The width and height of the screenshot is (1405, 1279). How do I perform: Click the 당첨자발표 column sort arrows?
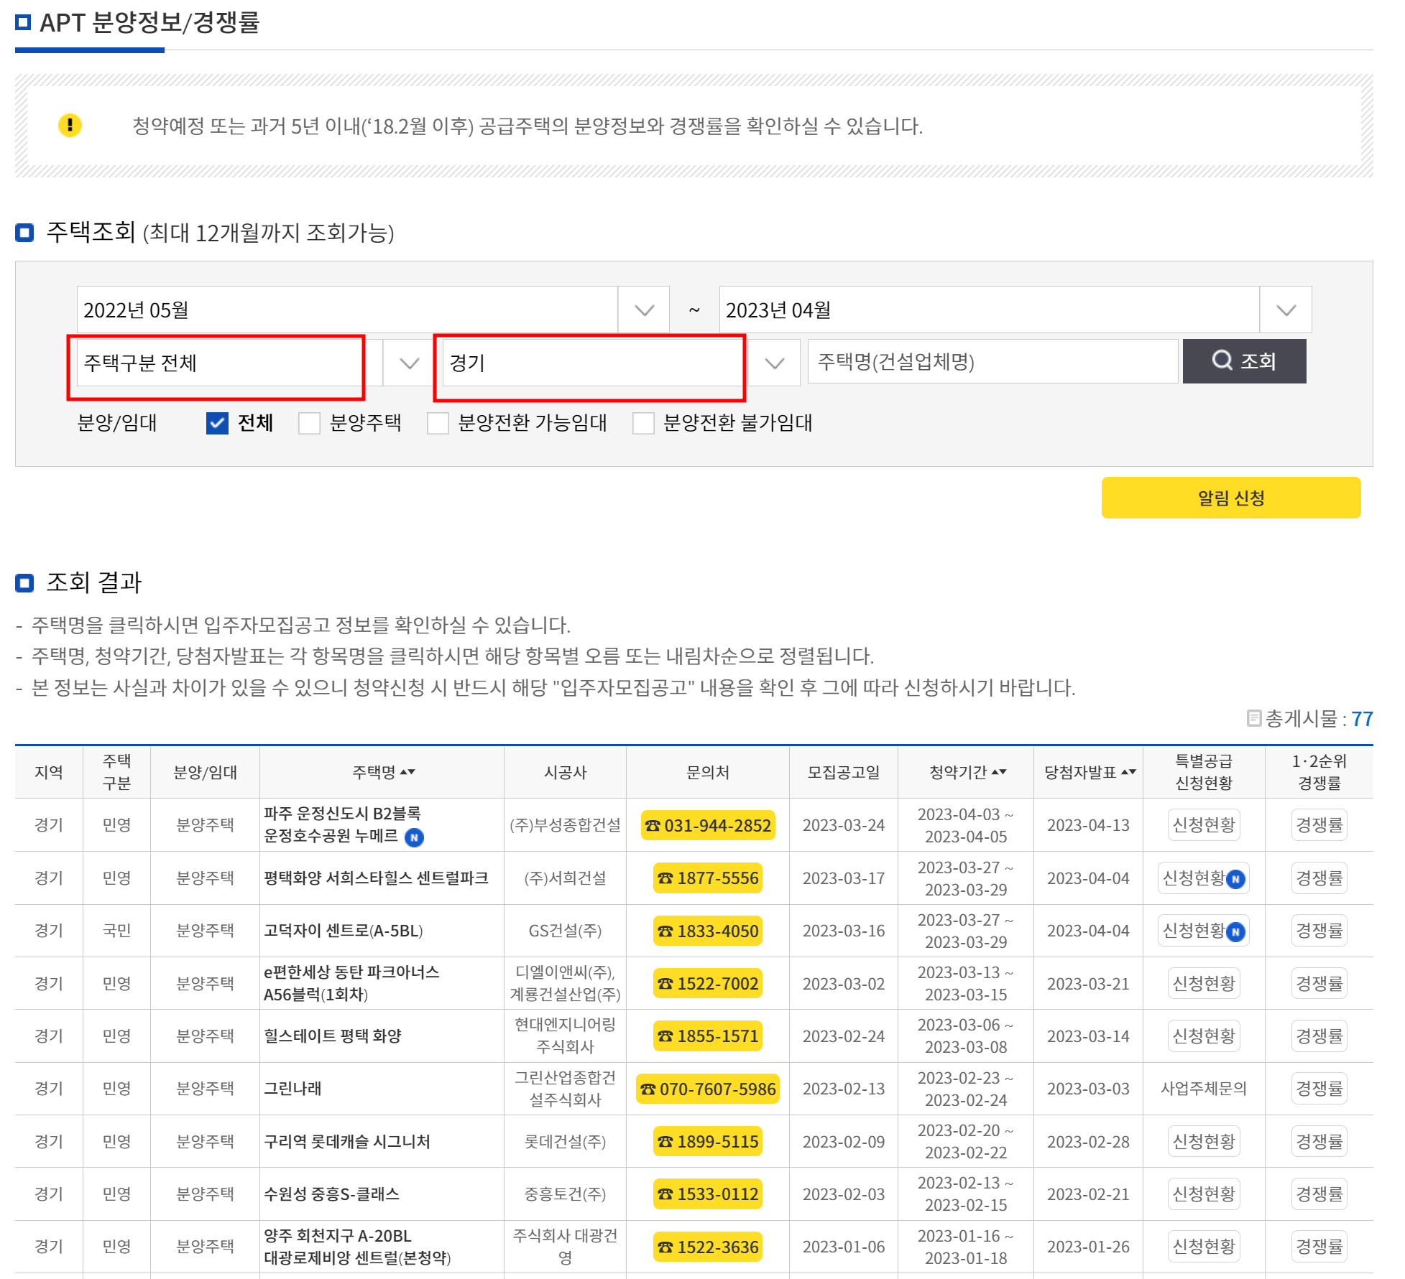[x=1128, y=772]
